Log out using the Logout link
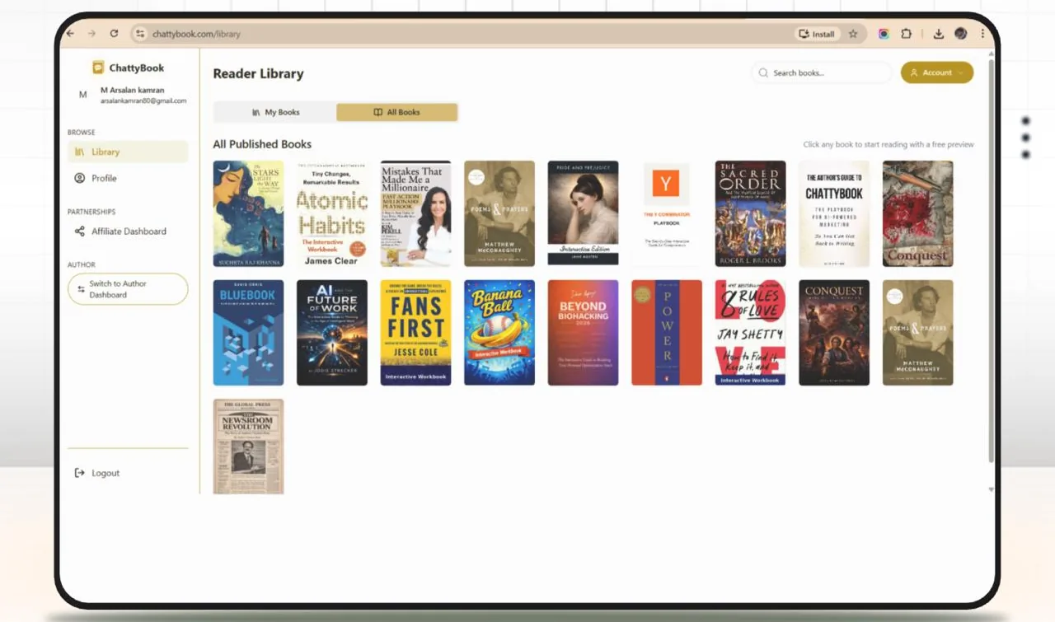The height and width of the screenshot is (622, 1055). (x=97, y=473)
